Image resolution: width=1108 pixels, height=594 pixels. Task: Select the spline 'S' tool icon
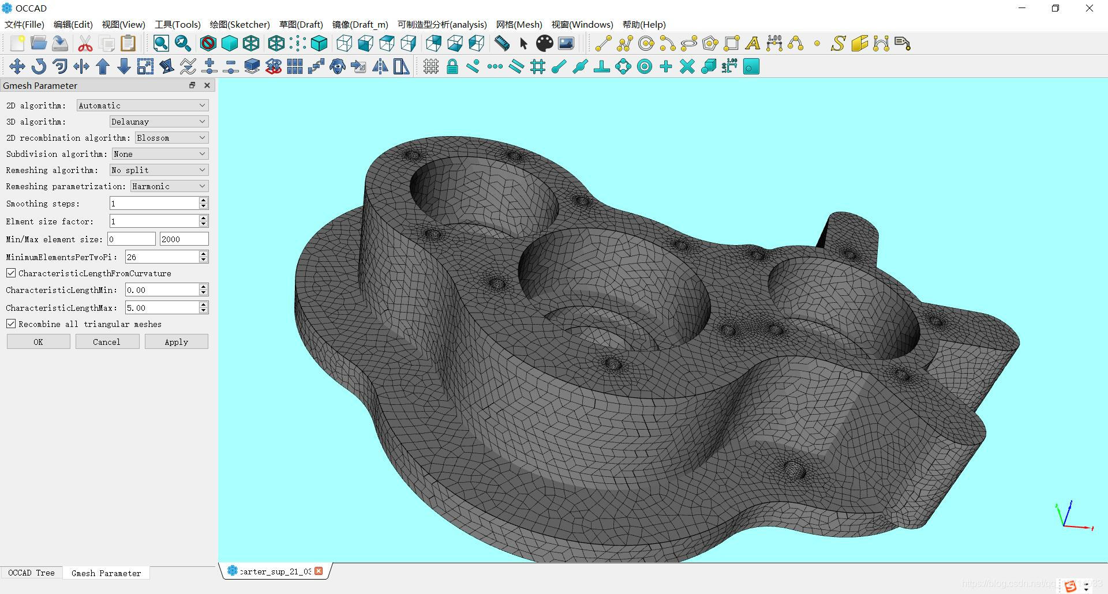pyautogui.click(x=838, y=44)
